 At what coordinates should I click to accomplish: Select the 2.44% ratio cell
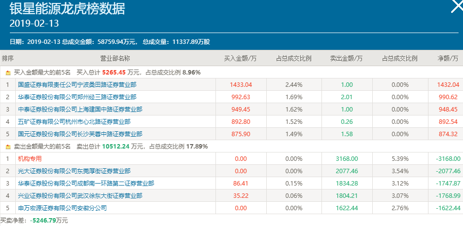[x=294, y=85]
